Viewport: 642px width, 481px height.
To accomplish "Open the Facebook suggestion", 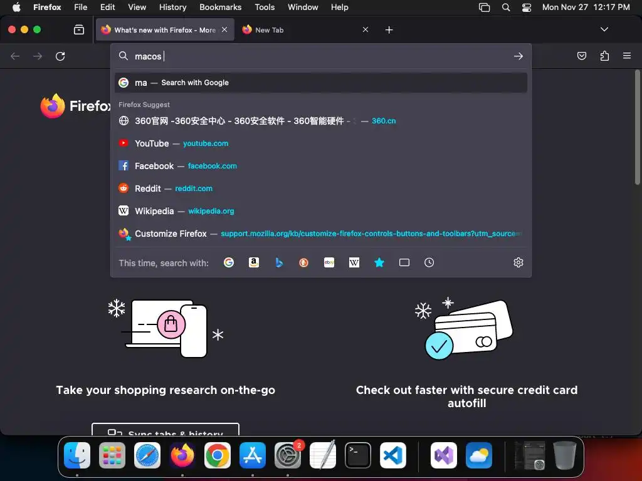I will [x=321, y=166].
